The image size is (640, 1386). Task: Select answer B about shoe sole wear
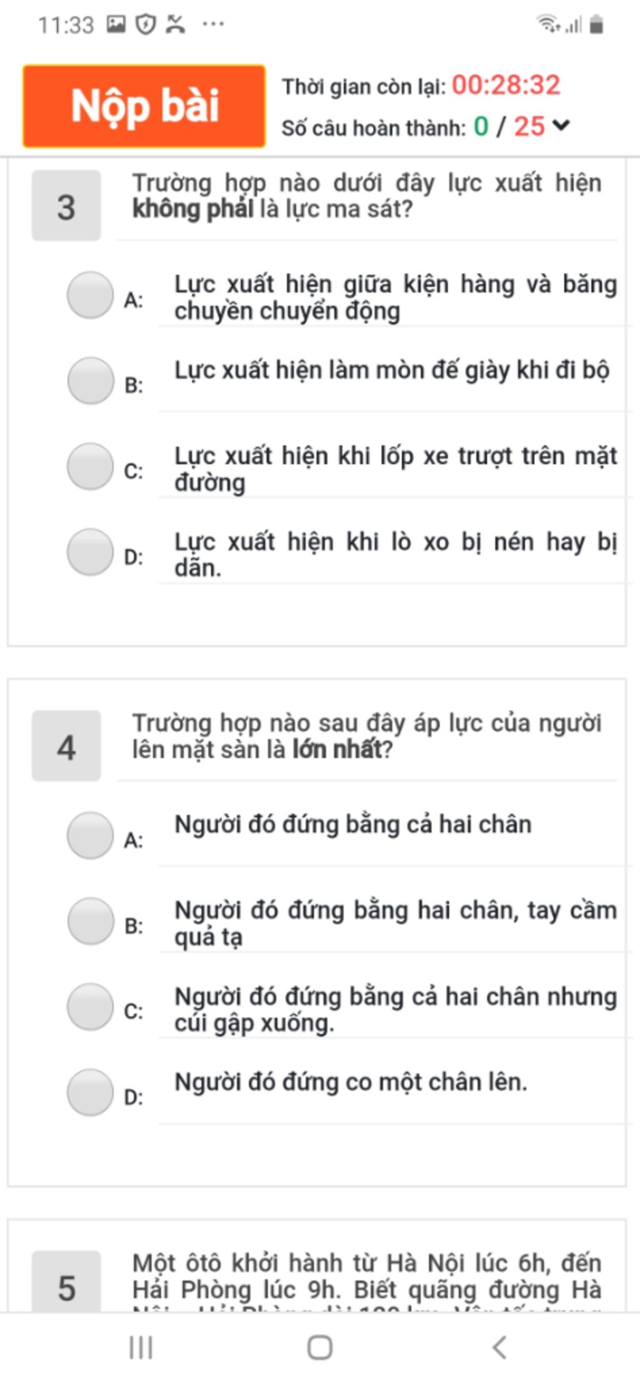click(x=90, y=381)
